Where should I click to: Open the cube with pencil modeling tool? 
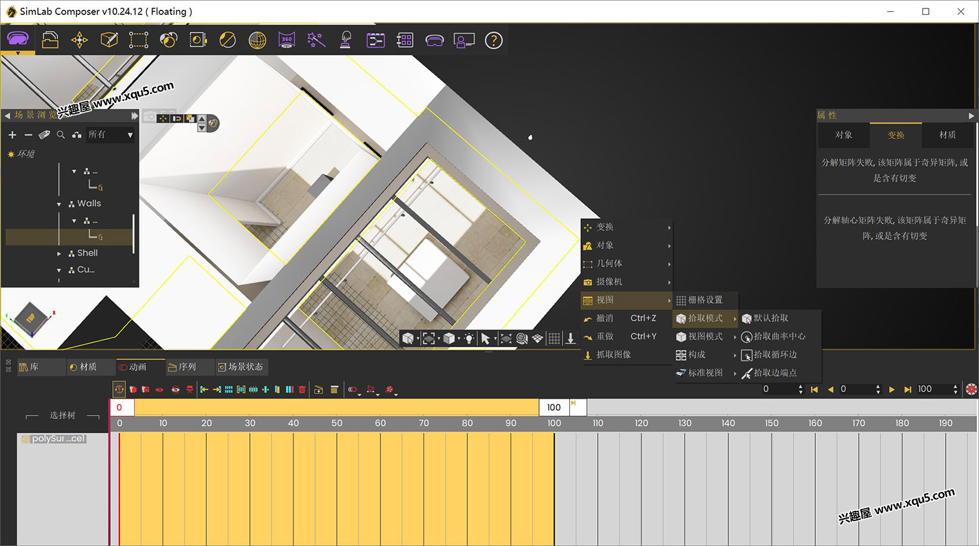tap(109, 40)
